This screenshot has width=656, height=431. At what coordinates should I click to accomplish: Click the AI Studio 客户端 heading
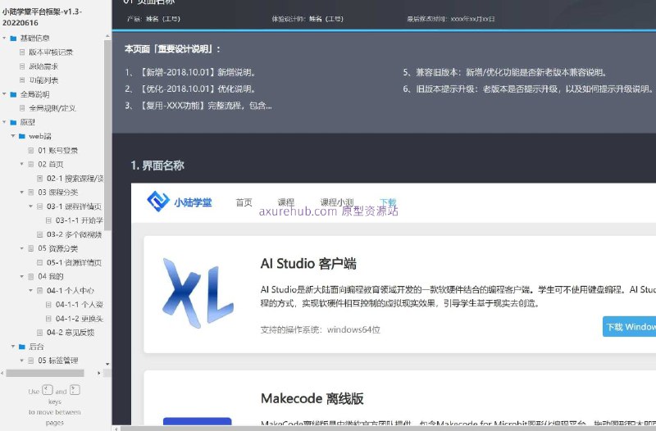[308, 264]
